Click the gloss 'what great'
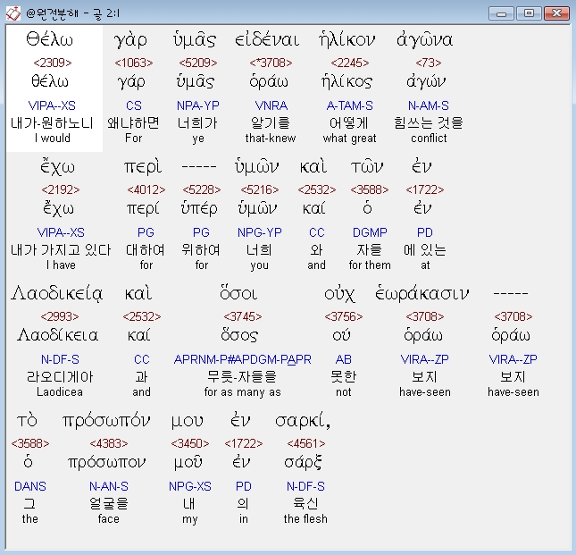This screenshot has height=555, width=576. coord(350,139)
